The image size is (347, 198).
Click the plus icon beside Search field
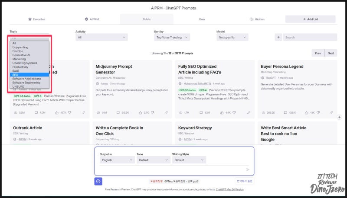coord(278,37)
